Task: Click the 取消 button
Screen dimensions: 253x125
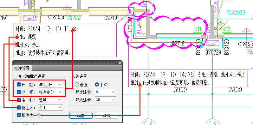Action: coord(107,115)
